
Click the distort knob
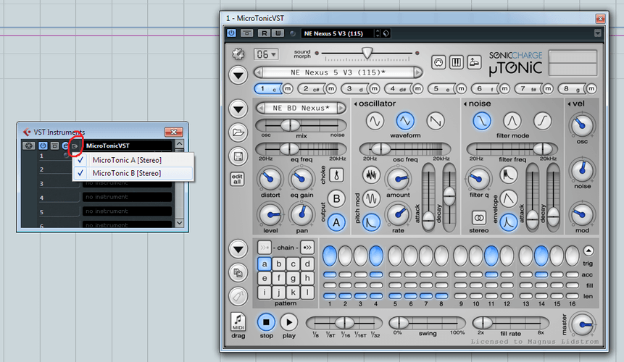click(x=270, y=180)
